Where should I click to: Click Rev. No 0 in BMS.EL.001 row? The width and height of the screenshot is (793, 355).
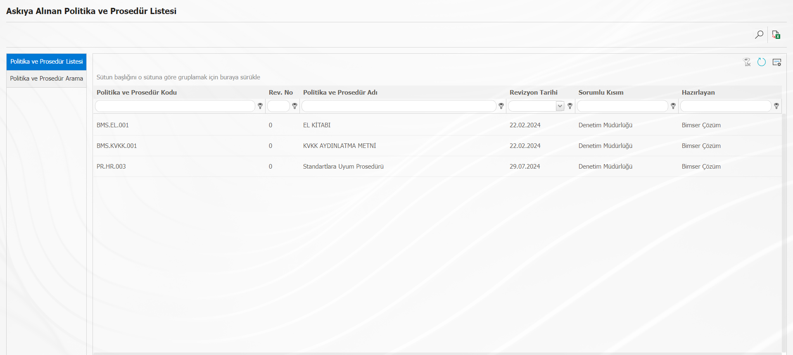pyautogui.click(x=271, y=125)
